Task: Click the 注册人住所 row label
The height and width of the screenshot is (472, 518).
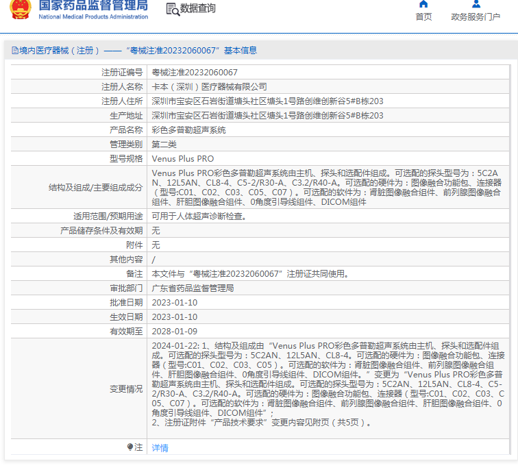Action: click(122, 101)
